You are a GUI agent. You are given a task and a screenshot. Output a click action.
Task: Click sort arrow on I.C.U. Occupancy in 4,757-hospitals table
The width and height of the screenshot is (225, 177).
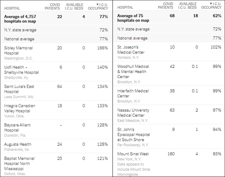click(x=97, y=5)
